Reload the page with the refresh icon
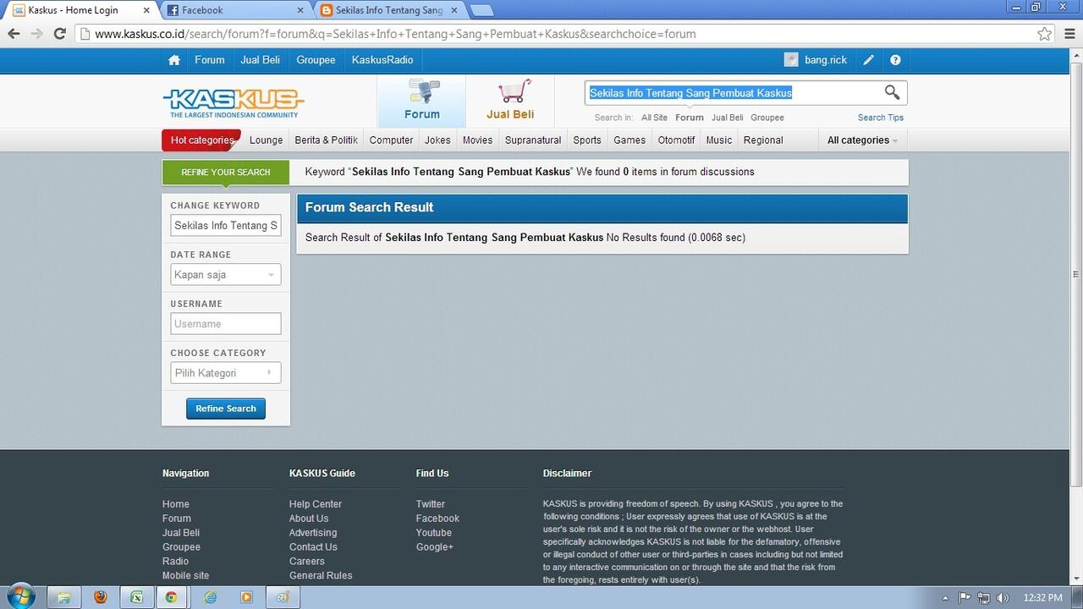The height and width of the screenshot is (609, 1083). pyautogui.click(x=59, y=34)
